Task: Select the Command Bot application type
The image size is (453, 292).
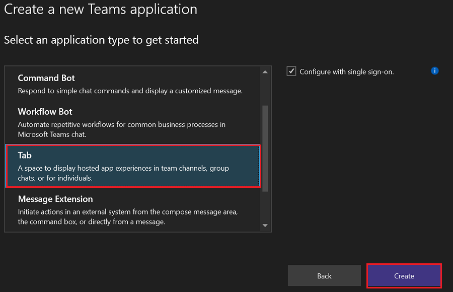Action: point(133,84)
